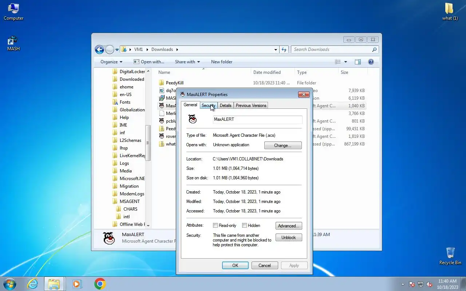
Task: Open the 'what (1)' desktop folder
Action: point(450,12)
